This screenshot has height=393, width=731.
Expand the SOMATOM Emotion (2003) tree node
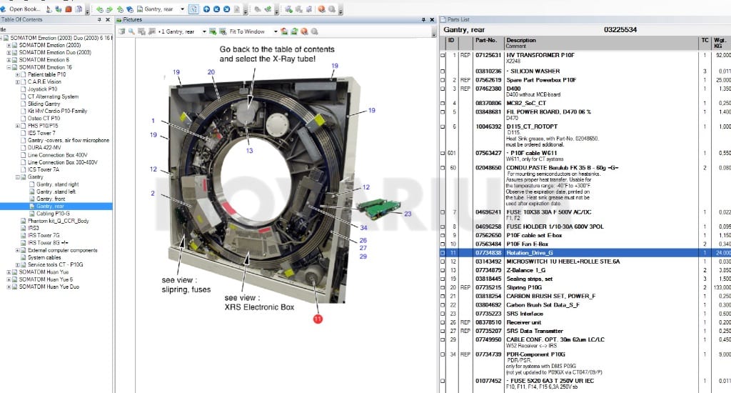click(9, 45)
